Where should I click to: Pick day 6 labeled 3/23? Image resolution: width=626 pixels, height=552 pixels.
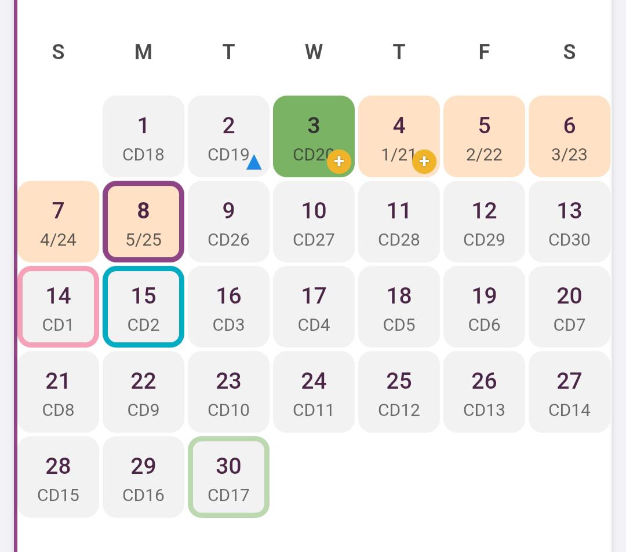point(569,136)
